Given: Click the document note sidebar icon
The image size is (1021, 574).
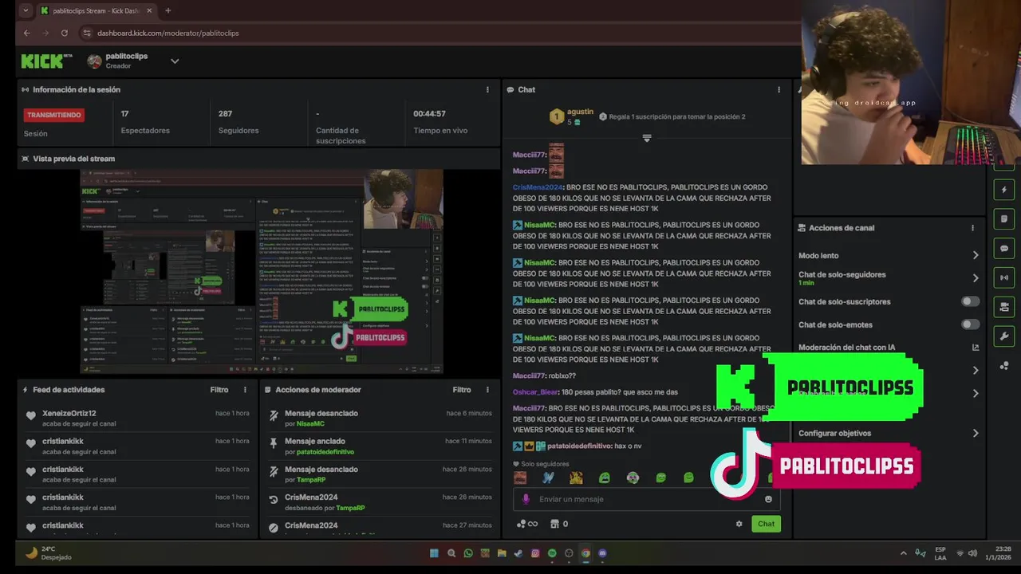Looking at the screenshot, I should (x=1004, y=219).
